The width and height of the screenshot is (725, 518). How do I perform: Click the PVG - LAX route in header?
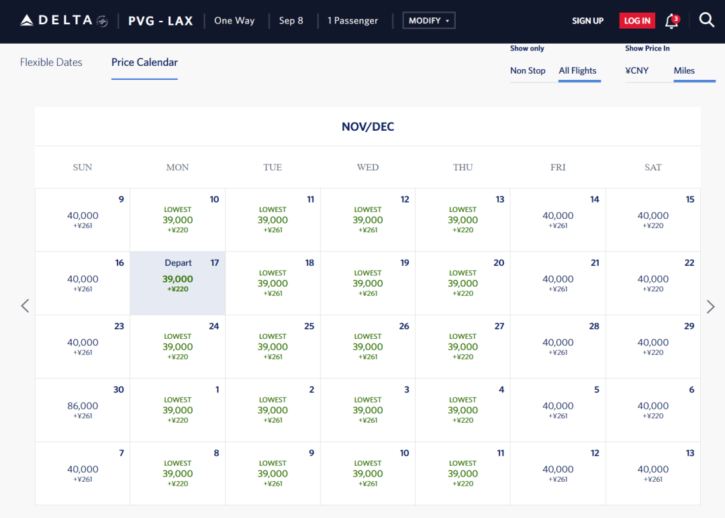click(160, 21)
